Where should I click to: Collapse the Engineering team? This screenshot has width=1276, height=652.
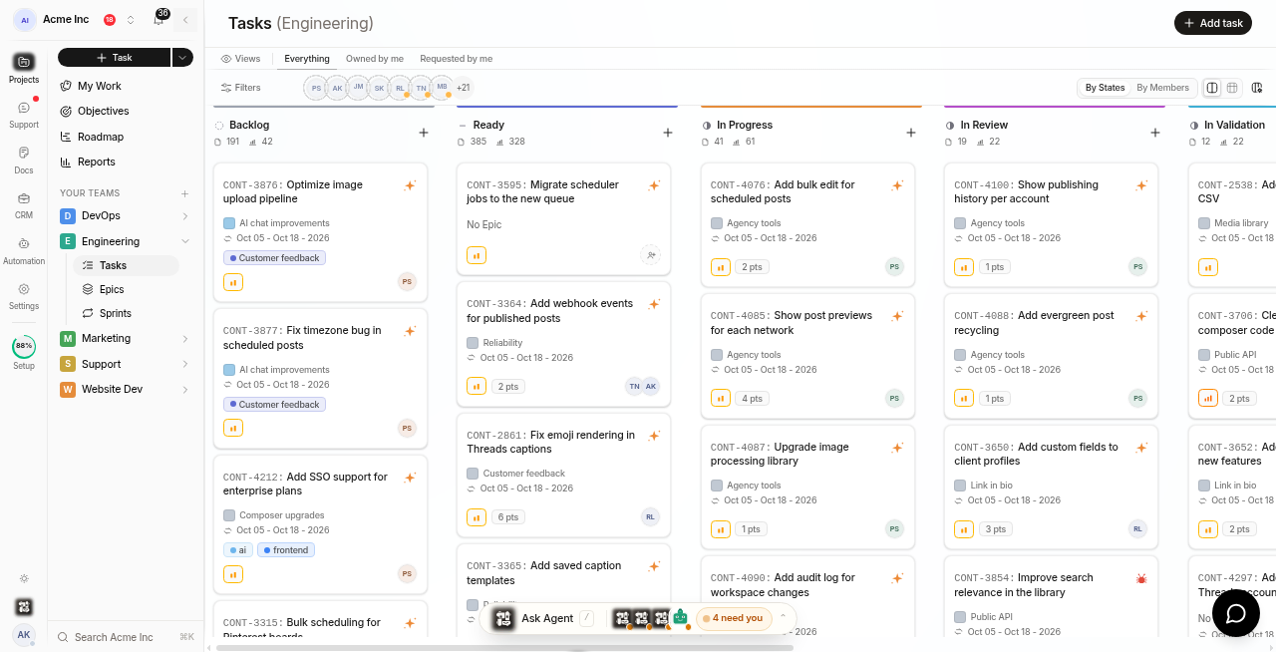coord(185,241)
